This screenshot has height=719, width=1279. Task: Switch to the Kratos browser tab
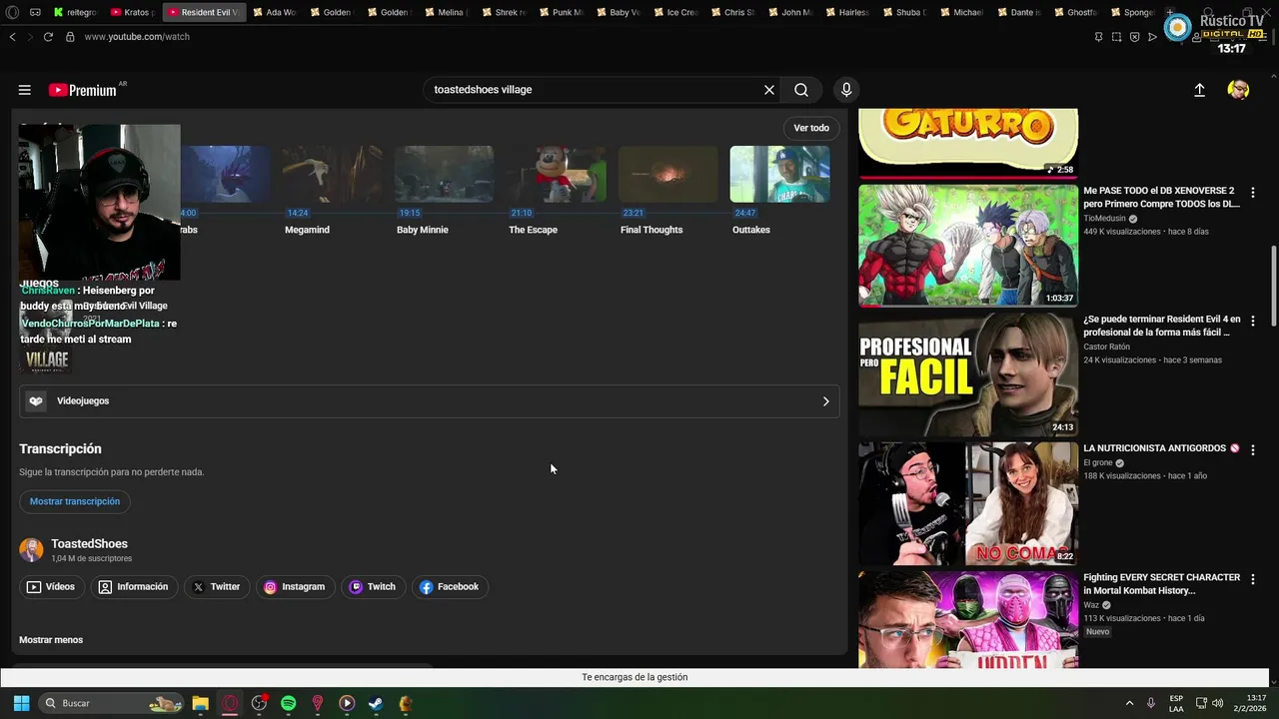click(x=132, y=13)
